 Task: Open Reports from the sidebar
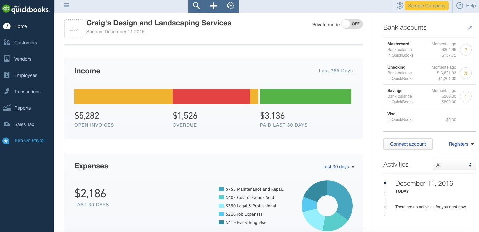pos(22,108)
